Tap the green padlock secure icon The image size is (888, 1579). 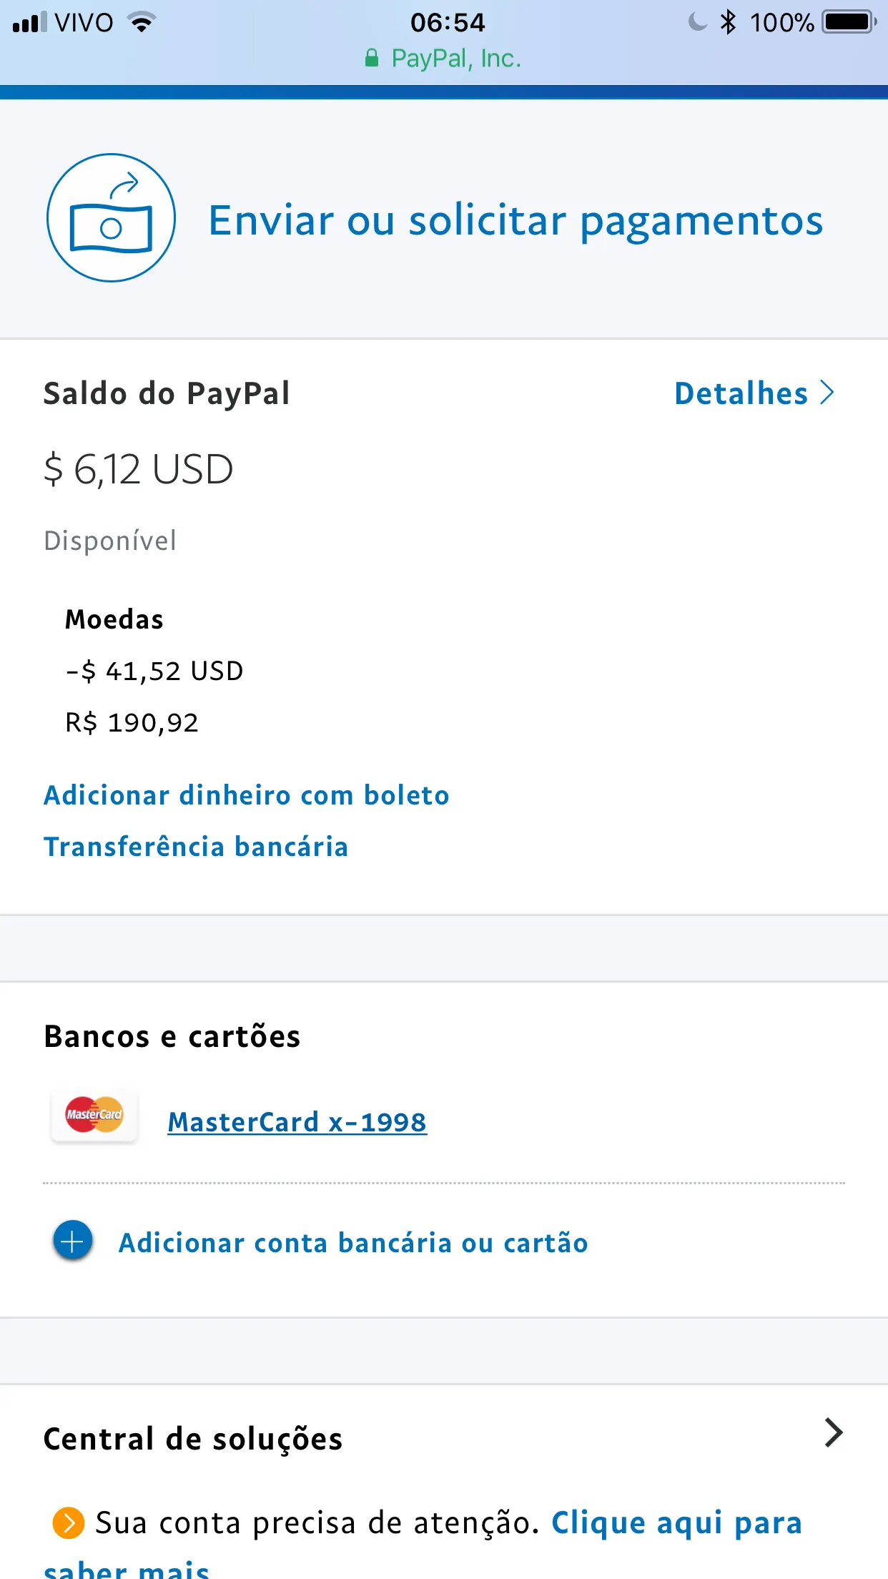[x=372, y=58]
